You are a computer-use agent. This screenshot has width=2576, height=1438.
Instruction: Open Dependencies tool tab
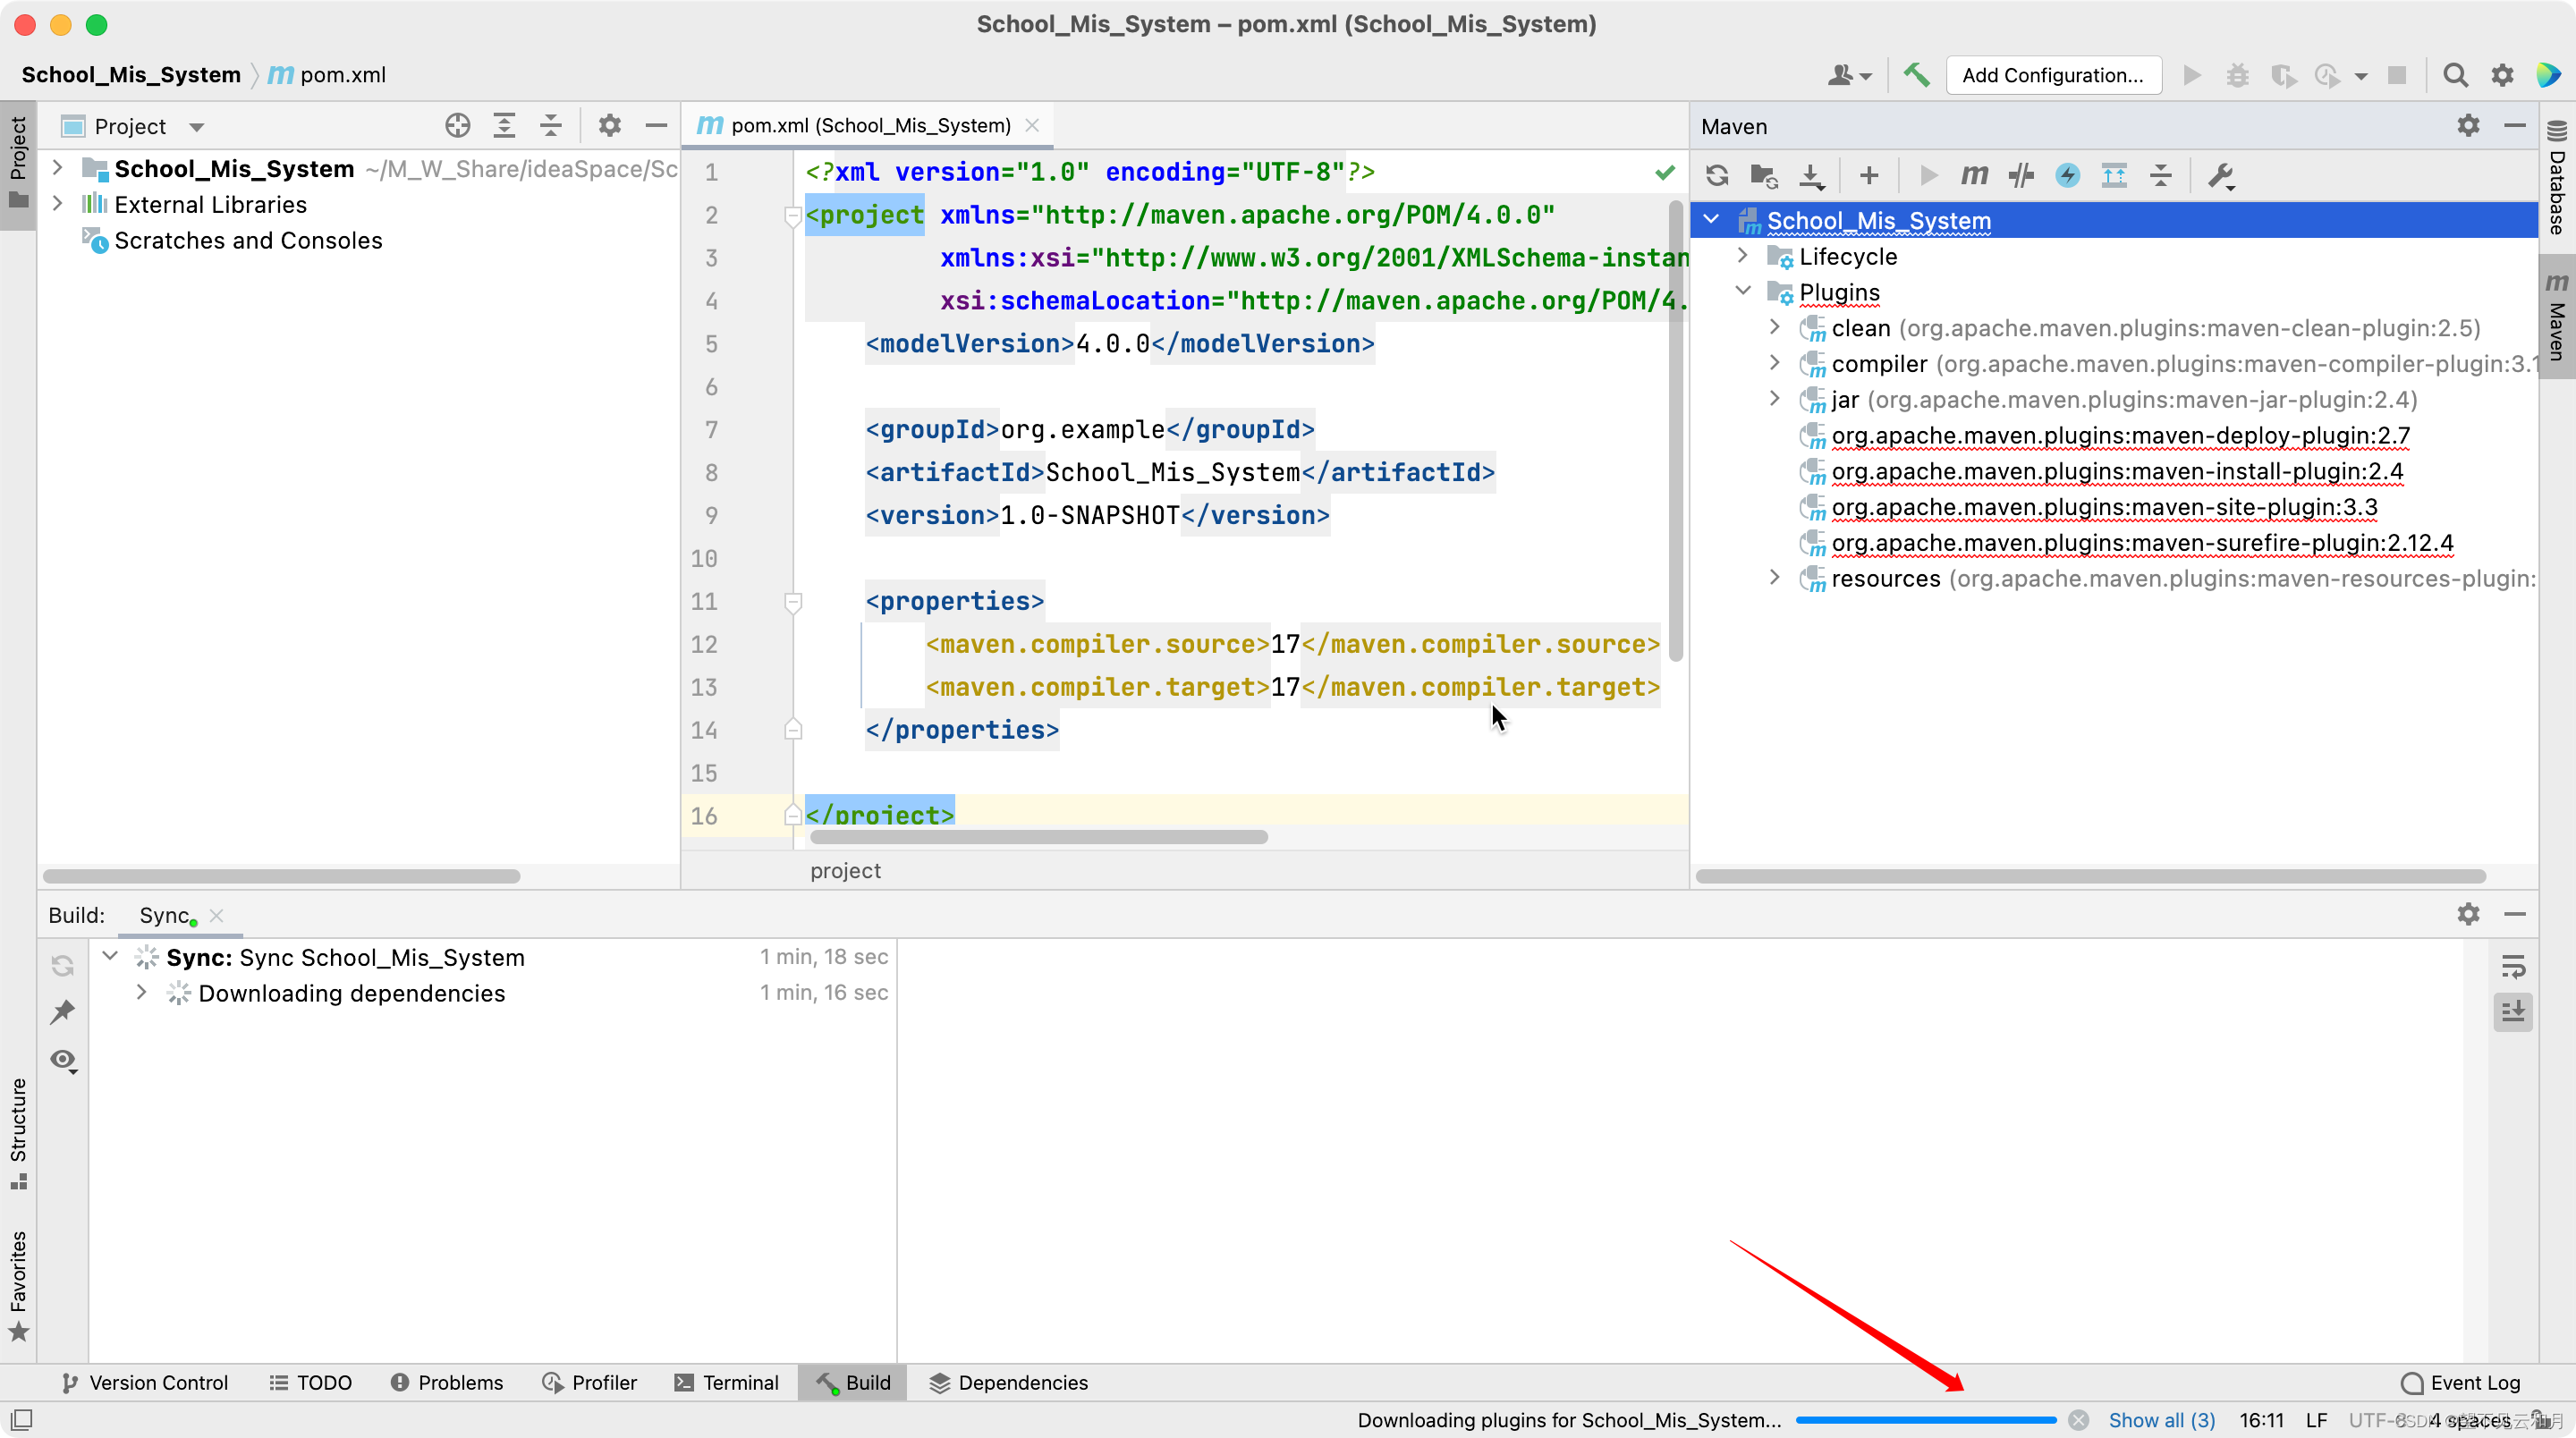[x=1008, y=1383]
